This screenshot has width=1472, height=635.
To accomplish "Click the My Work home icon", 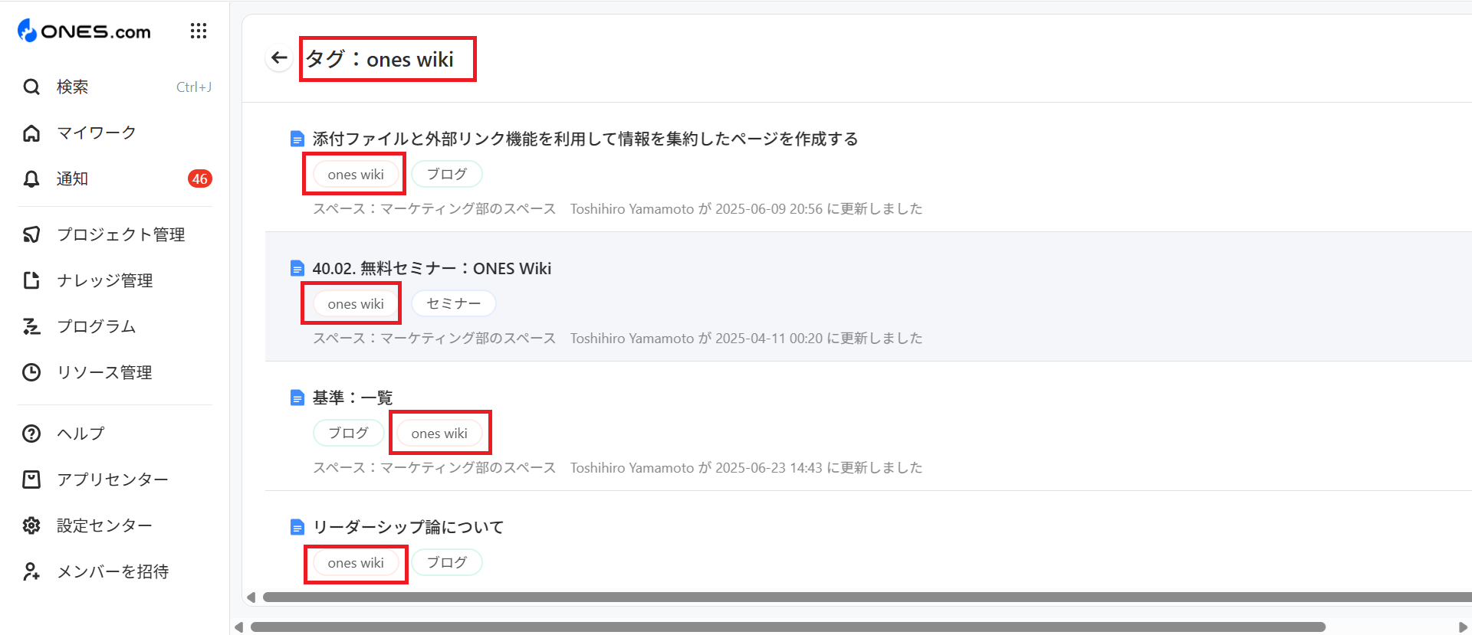I will coord(31,133).
